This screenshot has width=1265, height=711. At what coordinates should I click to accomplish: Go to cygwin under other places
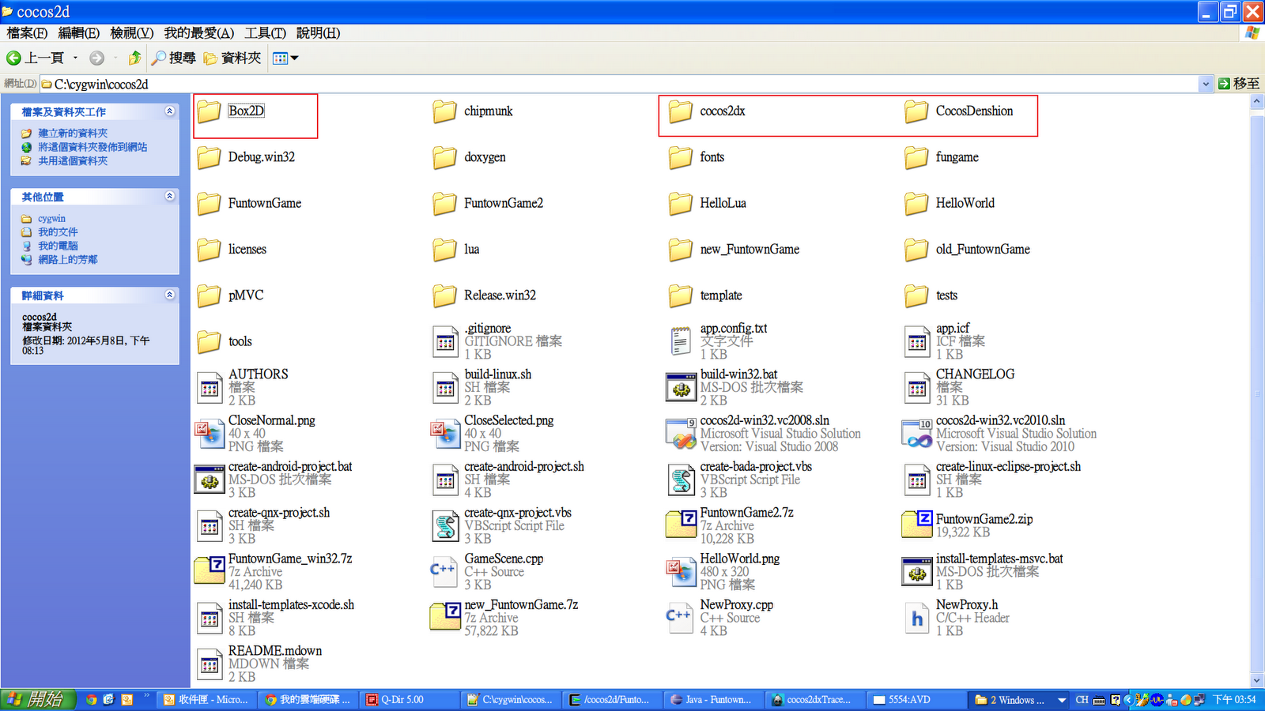51,219
